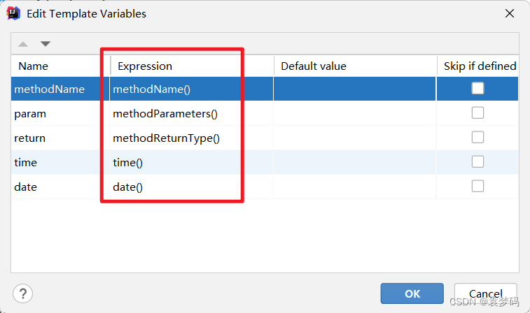Close the Edit Template Variables dialog

click(508, 13)
